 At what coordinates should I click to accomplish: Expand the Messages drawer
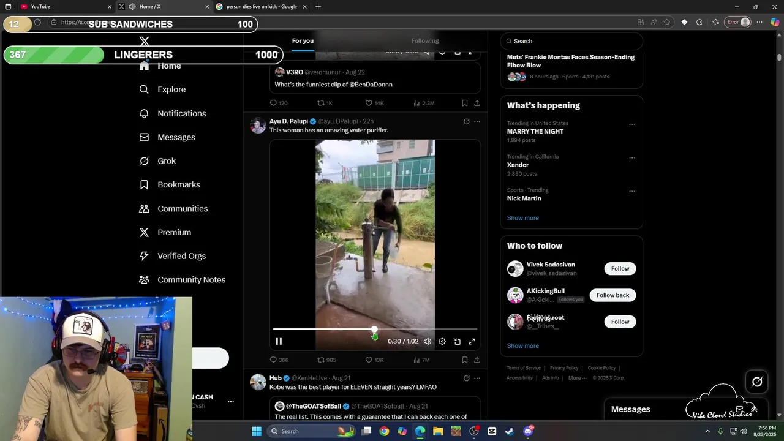(x=754, y=409)
